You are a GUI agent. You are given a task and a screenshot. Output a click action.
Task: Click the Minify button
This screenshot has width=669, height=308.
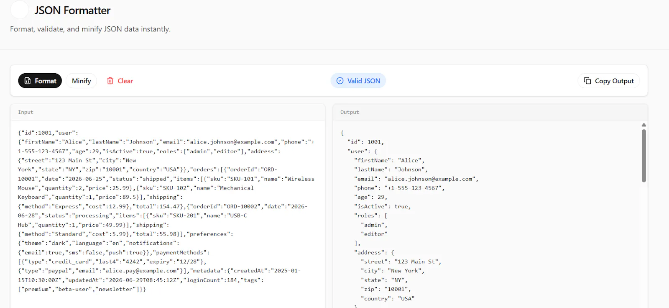pyautogui.click(x=81, y=81)
